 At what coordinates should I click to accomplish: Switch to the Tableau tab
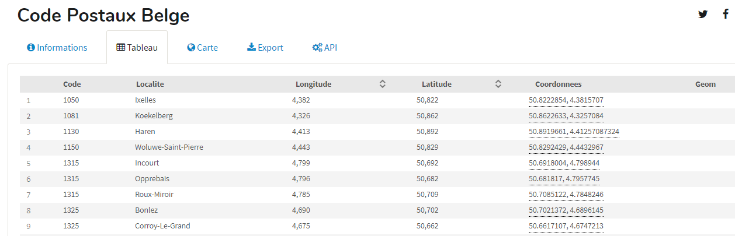[137, 48]
